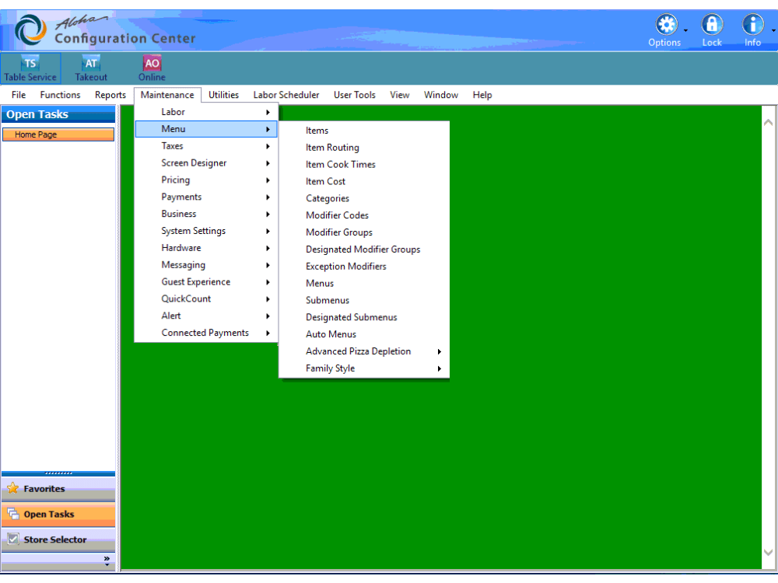Choose Item Cook Times
Screen dimensions: 778x583
(x=364, y=165)
